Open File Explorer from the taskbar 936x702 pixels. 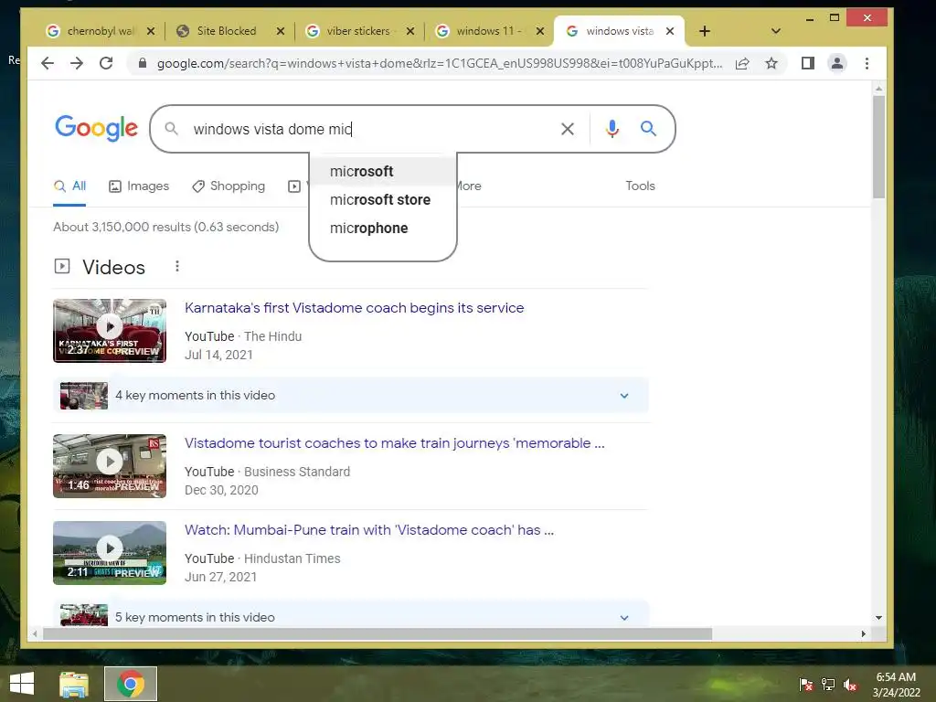74,684
